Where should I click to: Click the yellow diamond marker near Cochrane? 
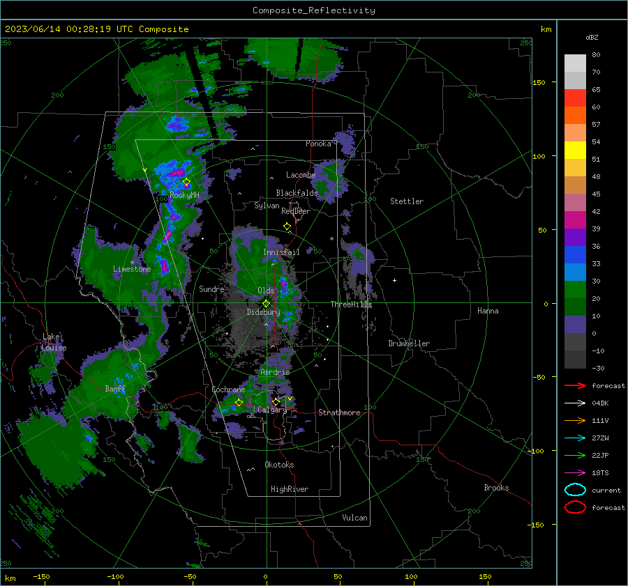[x=239, y=403]
